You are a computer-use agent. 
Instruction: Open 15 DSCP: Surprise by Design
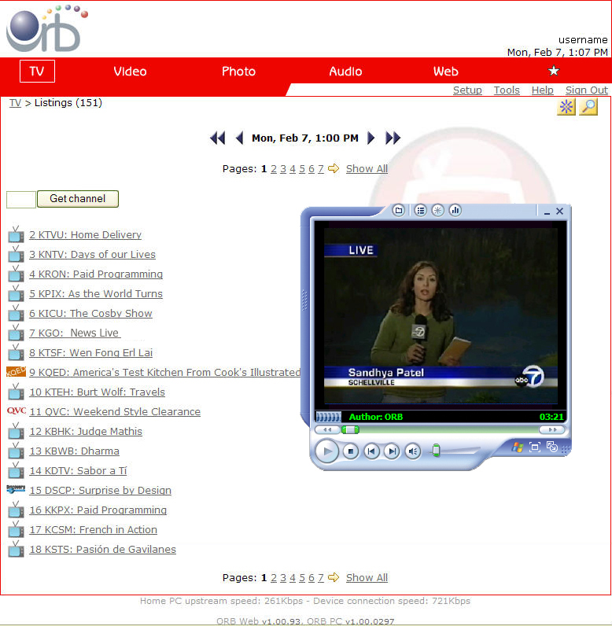(x=100, y=490)
